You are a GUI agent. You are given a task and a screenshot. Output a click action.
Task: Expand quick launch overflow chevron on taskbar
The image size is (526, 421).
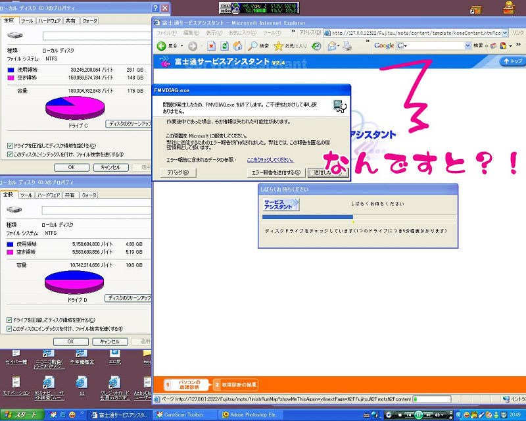82,413
